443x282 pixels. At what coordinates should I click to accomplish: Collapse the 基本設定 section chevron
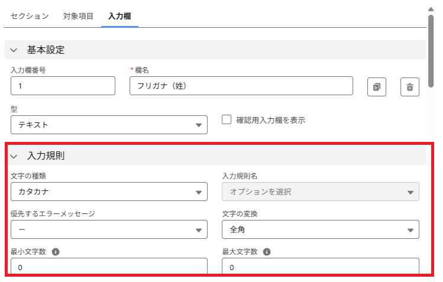pyautogui.click(x=14, y=50)
